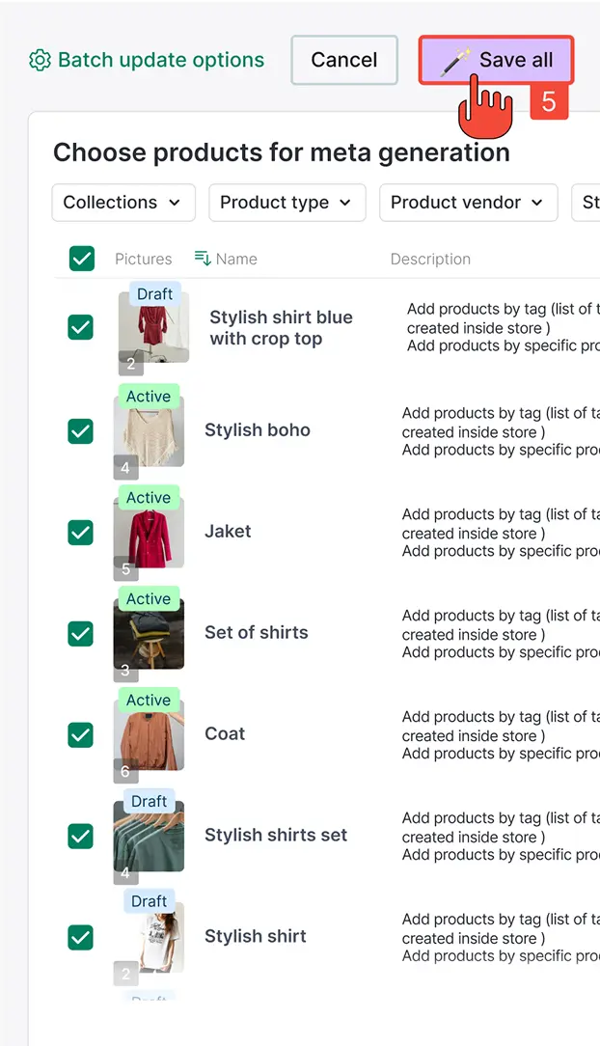Uncheck the Coat product checkbox
Screen dimensions: 600x1046
tap(81, 734)
